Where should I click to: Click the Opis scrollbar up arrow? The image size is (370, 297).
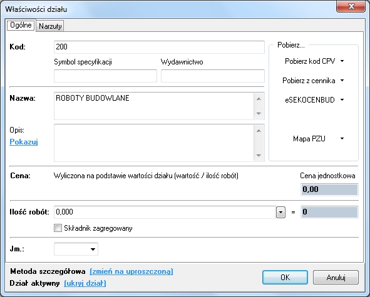[x=259, y=131]
